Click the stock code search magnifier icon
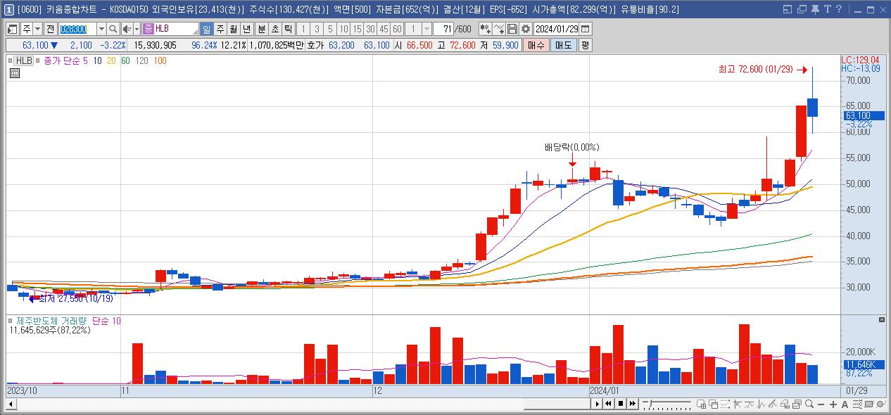The height and width of the screenshot is (415, 891). [x=113, y=29]
